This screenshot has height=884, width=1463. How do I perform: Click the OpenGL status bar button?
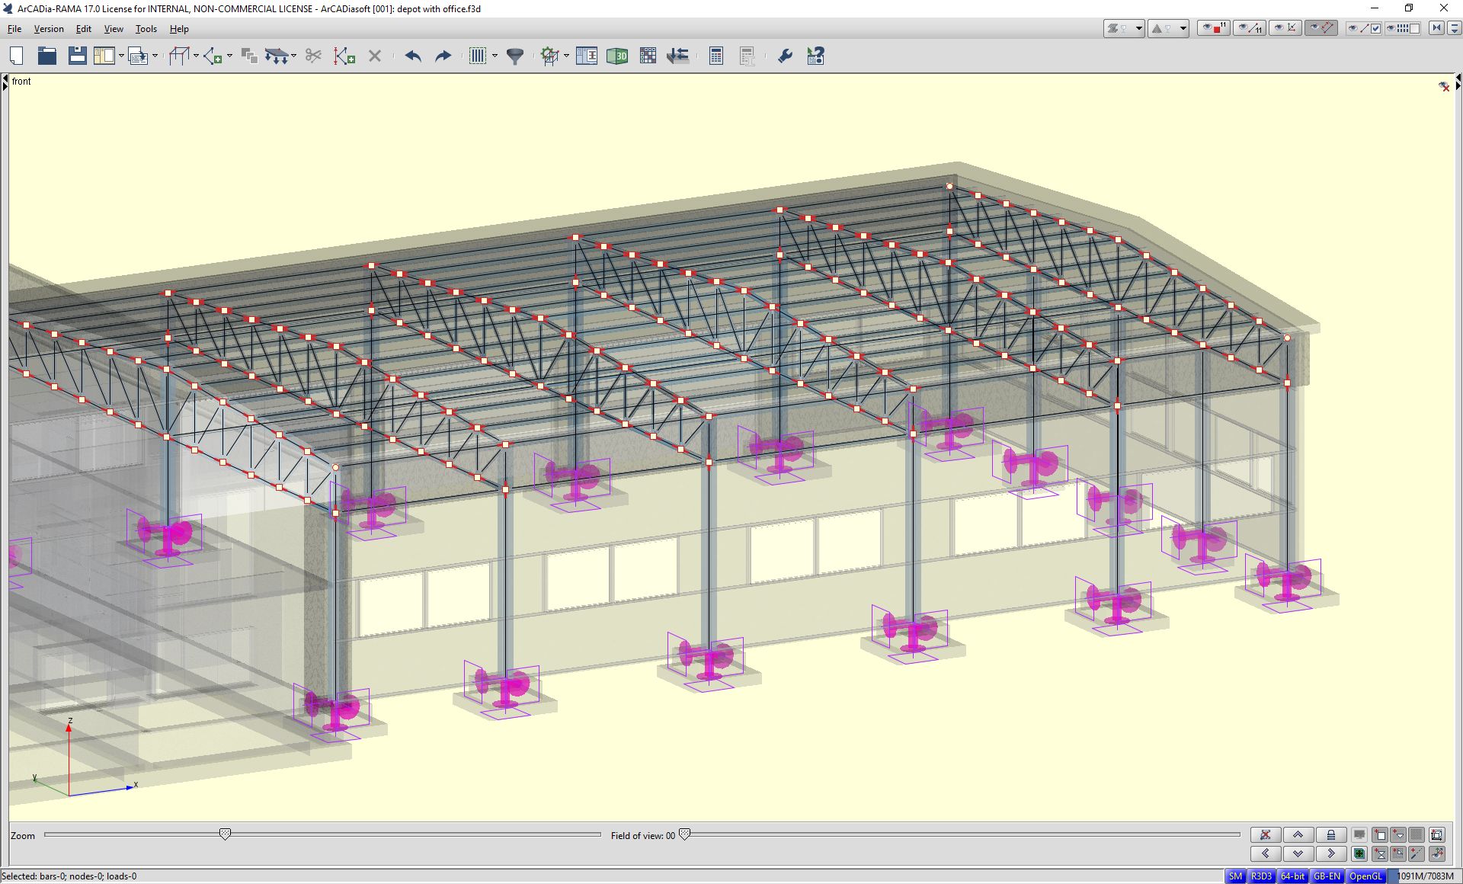[1365, 876]
